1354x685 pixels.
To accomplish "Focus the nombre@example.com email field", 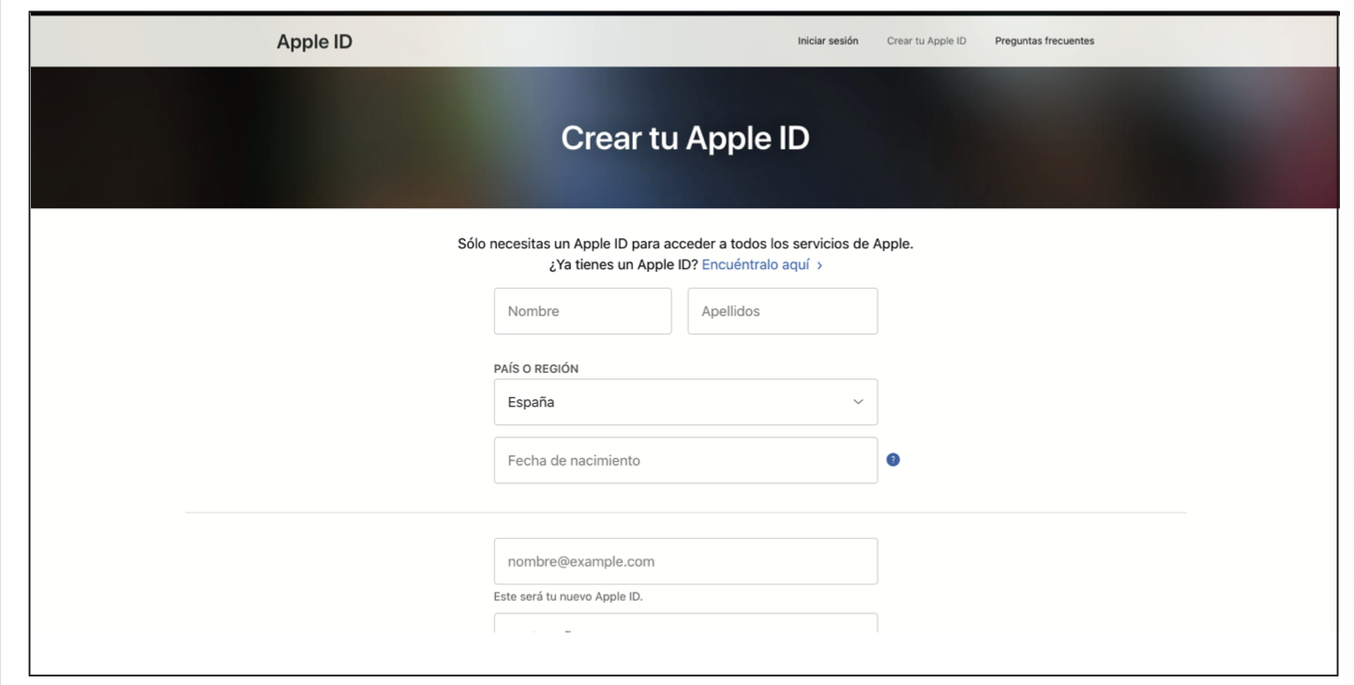I will (686, 561).
